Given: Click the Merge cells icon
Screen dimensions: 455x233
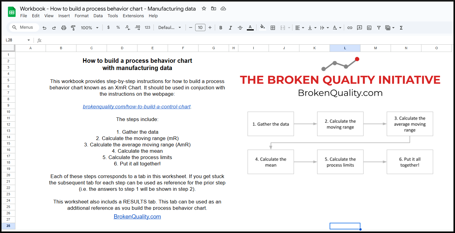Looking at the screenshot, I should 283,28.
